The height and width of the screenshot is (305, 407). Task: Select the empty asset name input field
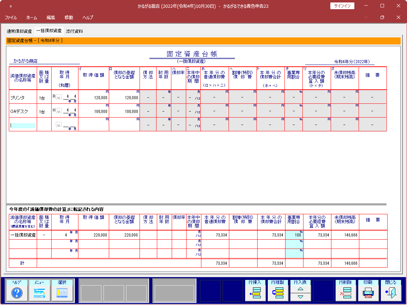pyautogui.click(x=23, y=126)
